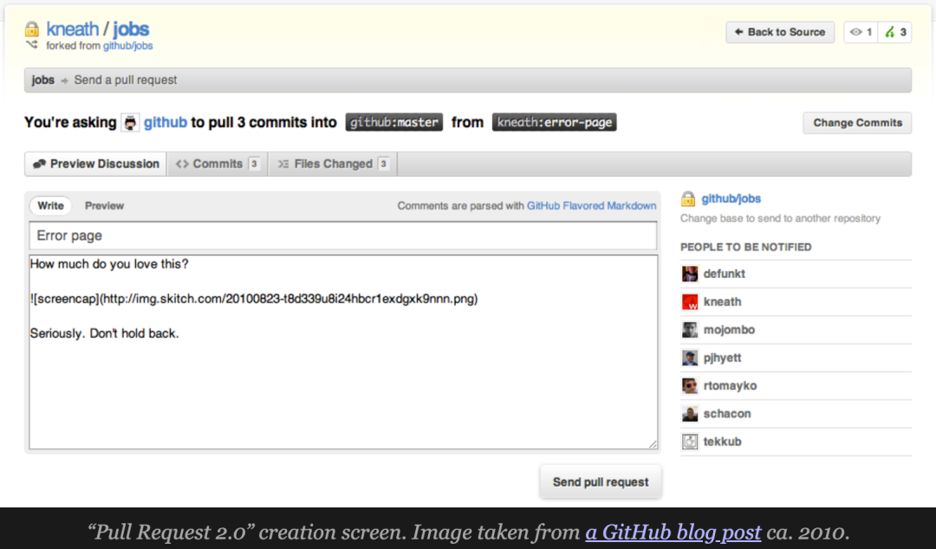Image resolution: width=936 pixels, height=549 pixels.
Task: Select the kneath:error-page head branch label
Action: pyautogui.click(x=554, y=122)
